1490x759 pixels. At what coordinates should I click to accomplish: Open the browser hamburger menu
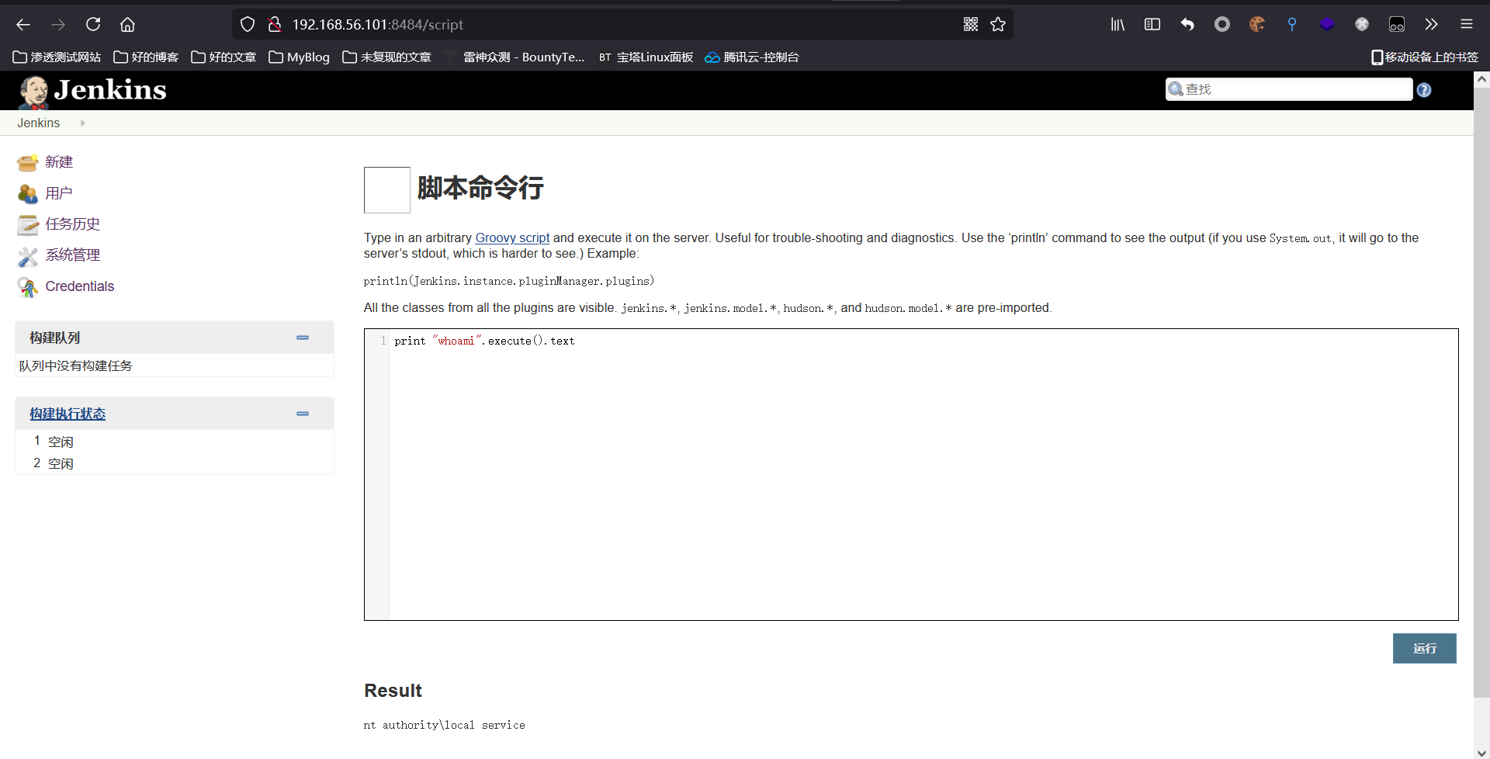coord(1467,25)
